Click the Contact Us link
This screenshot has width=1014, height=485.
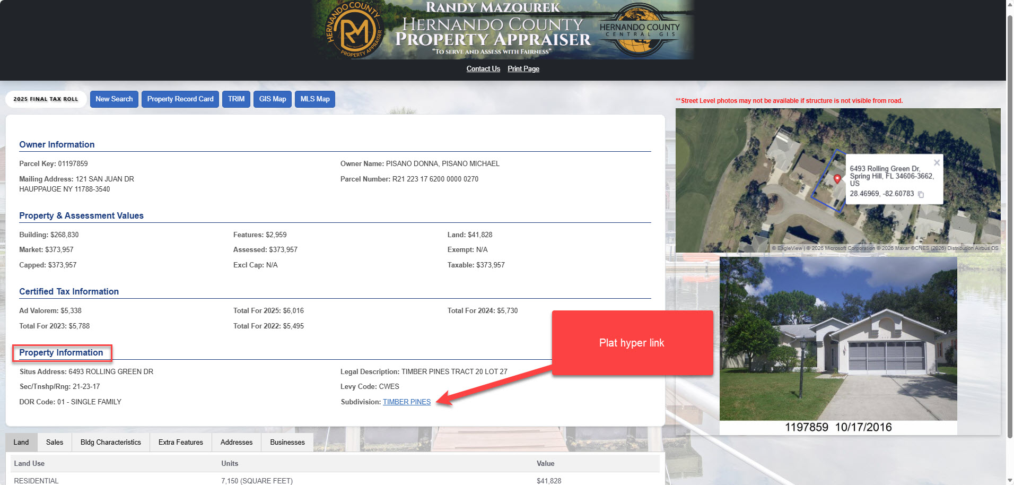(x=483, y=68)
